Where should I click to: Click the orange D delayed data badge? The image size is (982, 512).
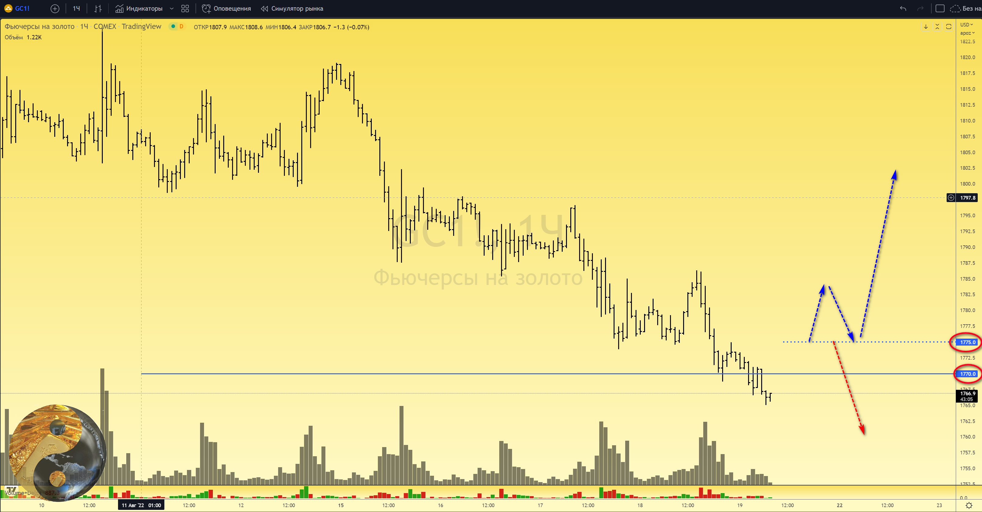[x=181, y=26]
